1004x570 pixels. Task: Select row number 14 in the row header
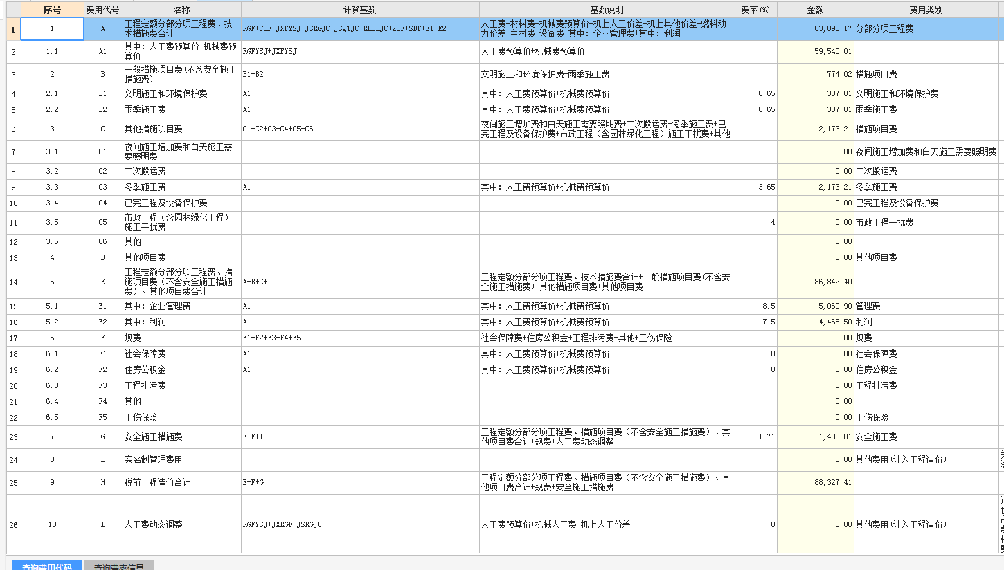coord(14,282)
